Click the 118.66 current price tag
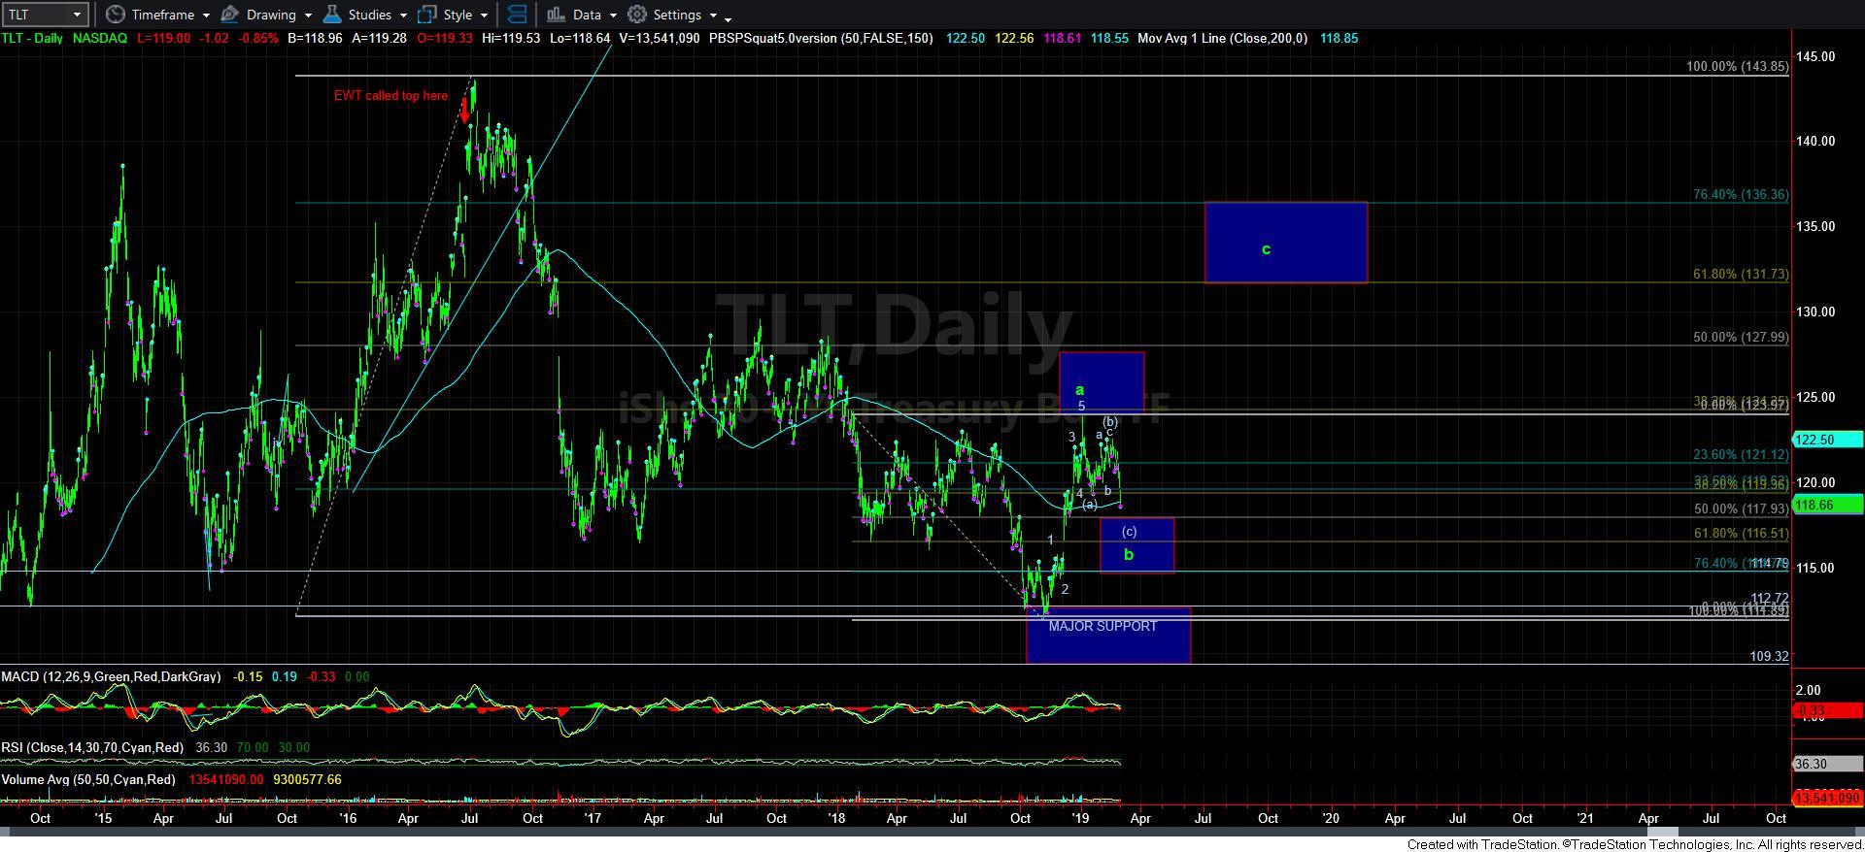1865x852 pixels. tap(1828, 505)
